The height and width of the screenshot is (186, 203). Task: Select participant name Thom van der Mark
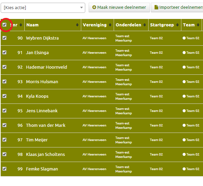click(46, 125)
